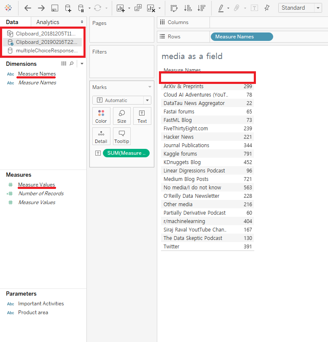The height and width of the screenshot is (342, 328).
Task: Open the Text marks card
Action: coord(142,116)
